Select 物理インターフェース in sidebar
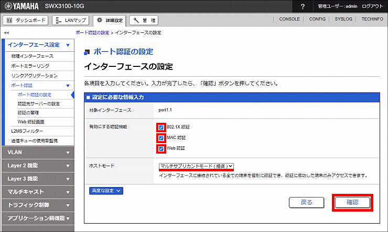Screen dimensions: 388x232 (x=32, y=56)
